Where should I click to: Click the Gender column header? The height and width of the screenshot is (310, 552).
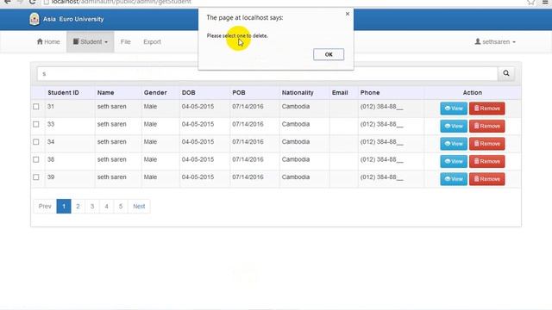point(155,93)
